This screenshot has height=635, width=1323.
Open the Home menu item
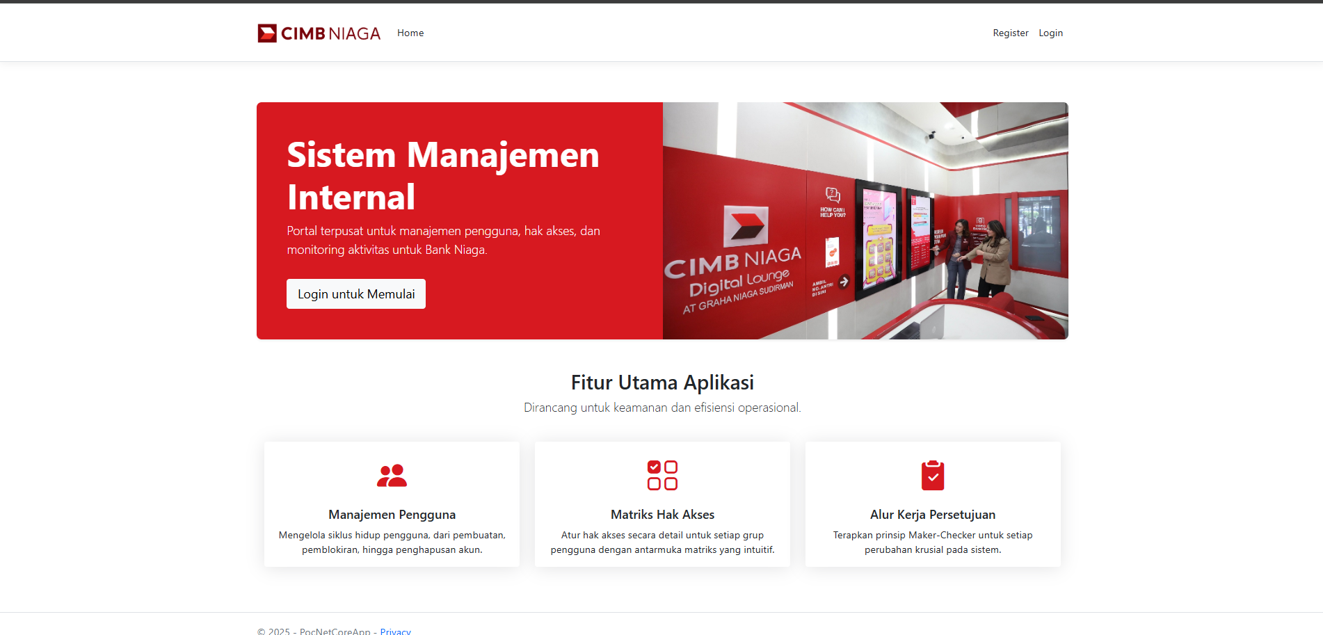pos(410,33)
